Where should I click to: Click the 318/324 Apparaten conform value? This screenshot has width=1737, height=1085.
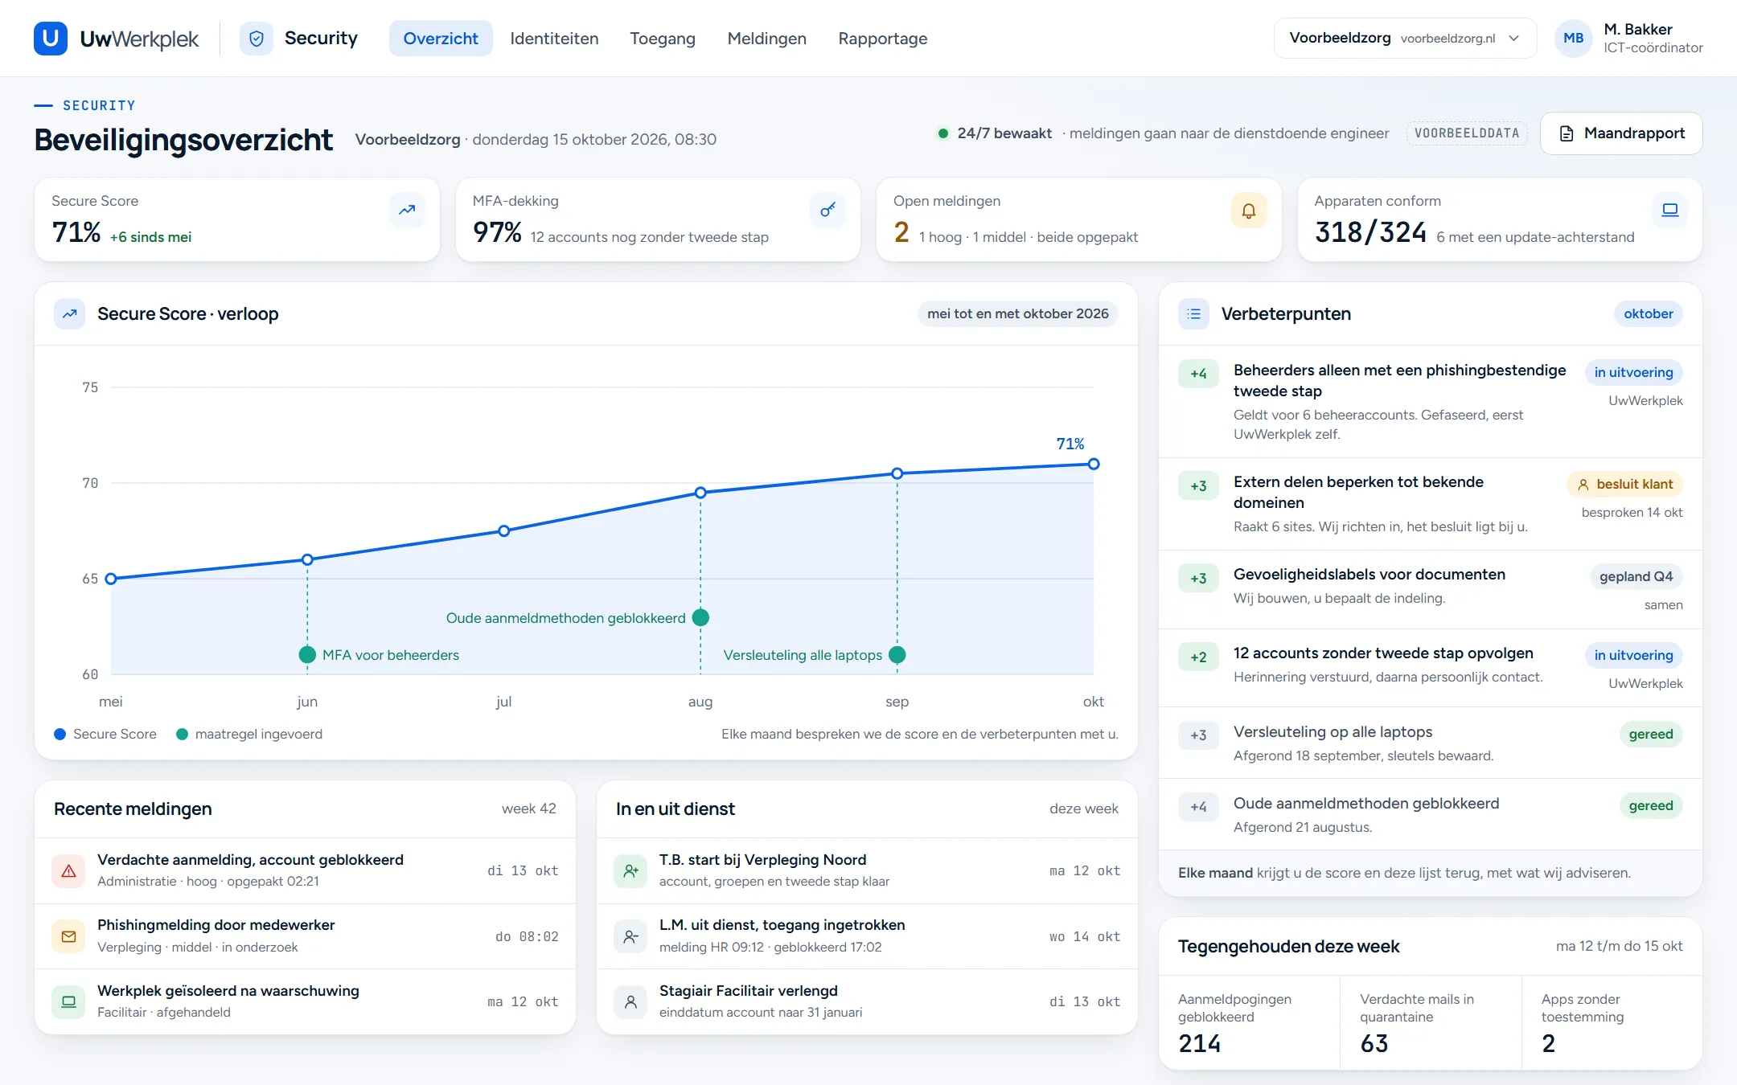coord(1370,232)
